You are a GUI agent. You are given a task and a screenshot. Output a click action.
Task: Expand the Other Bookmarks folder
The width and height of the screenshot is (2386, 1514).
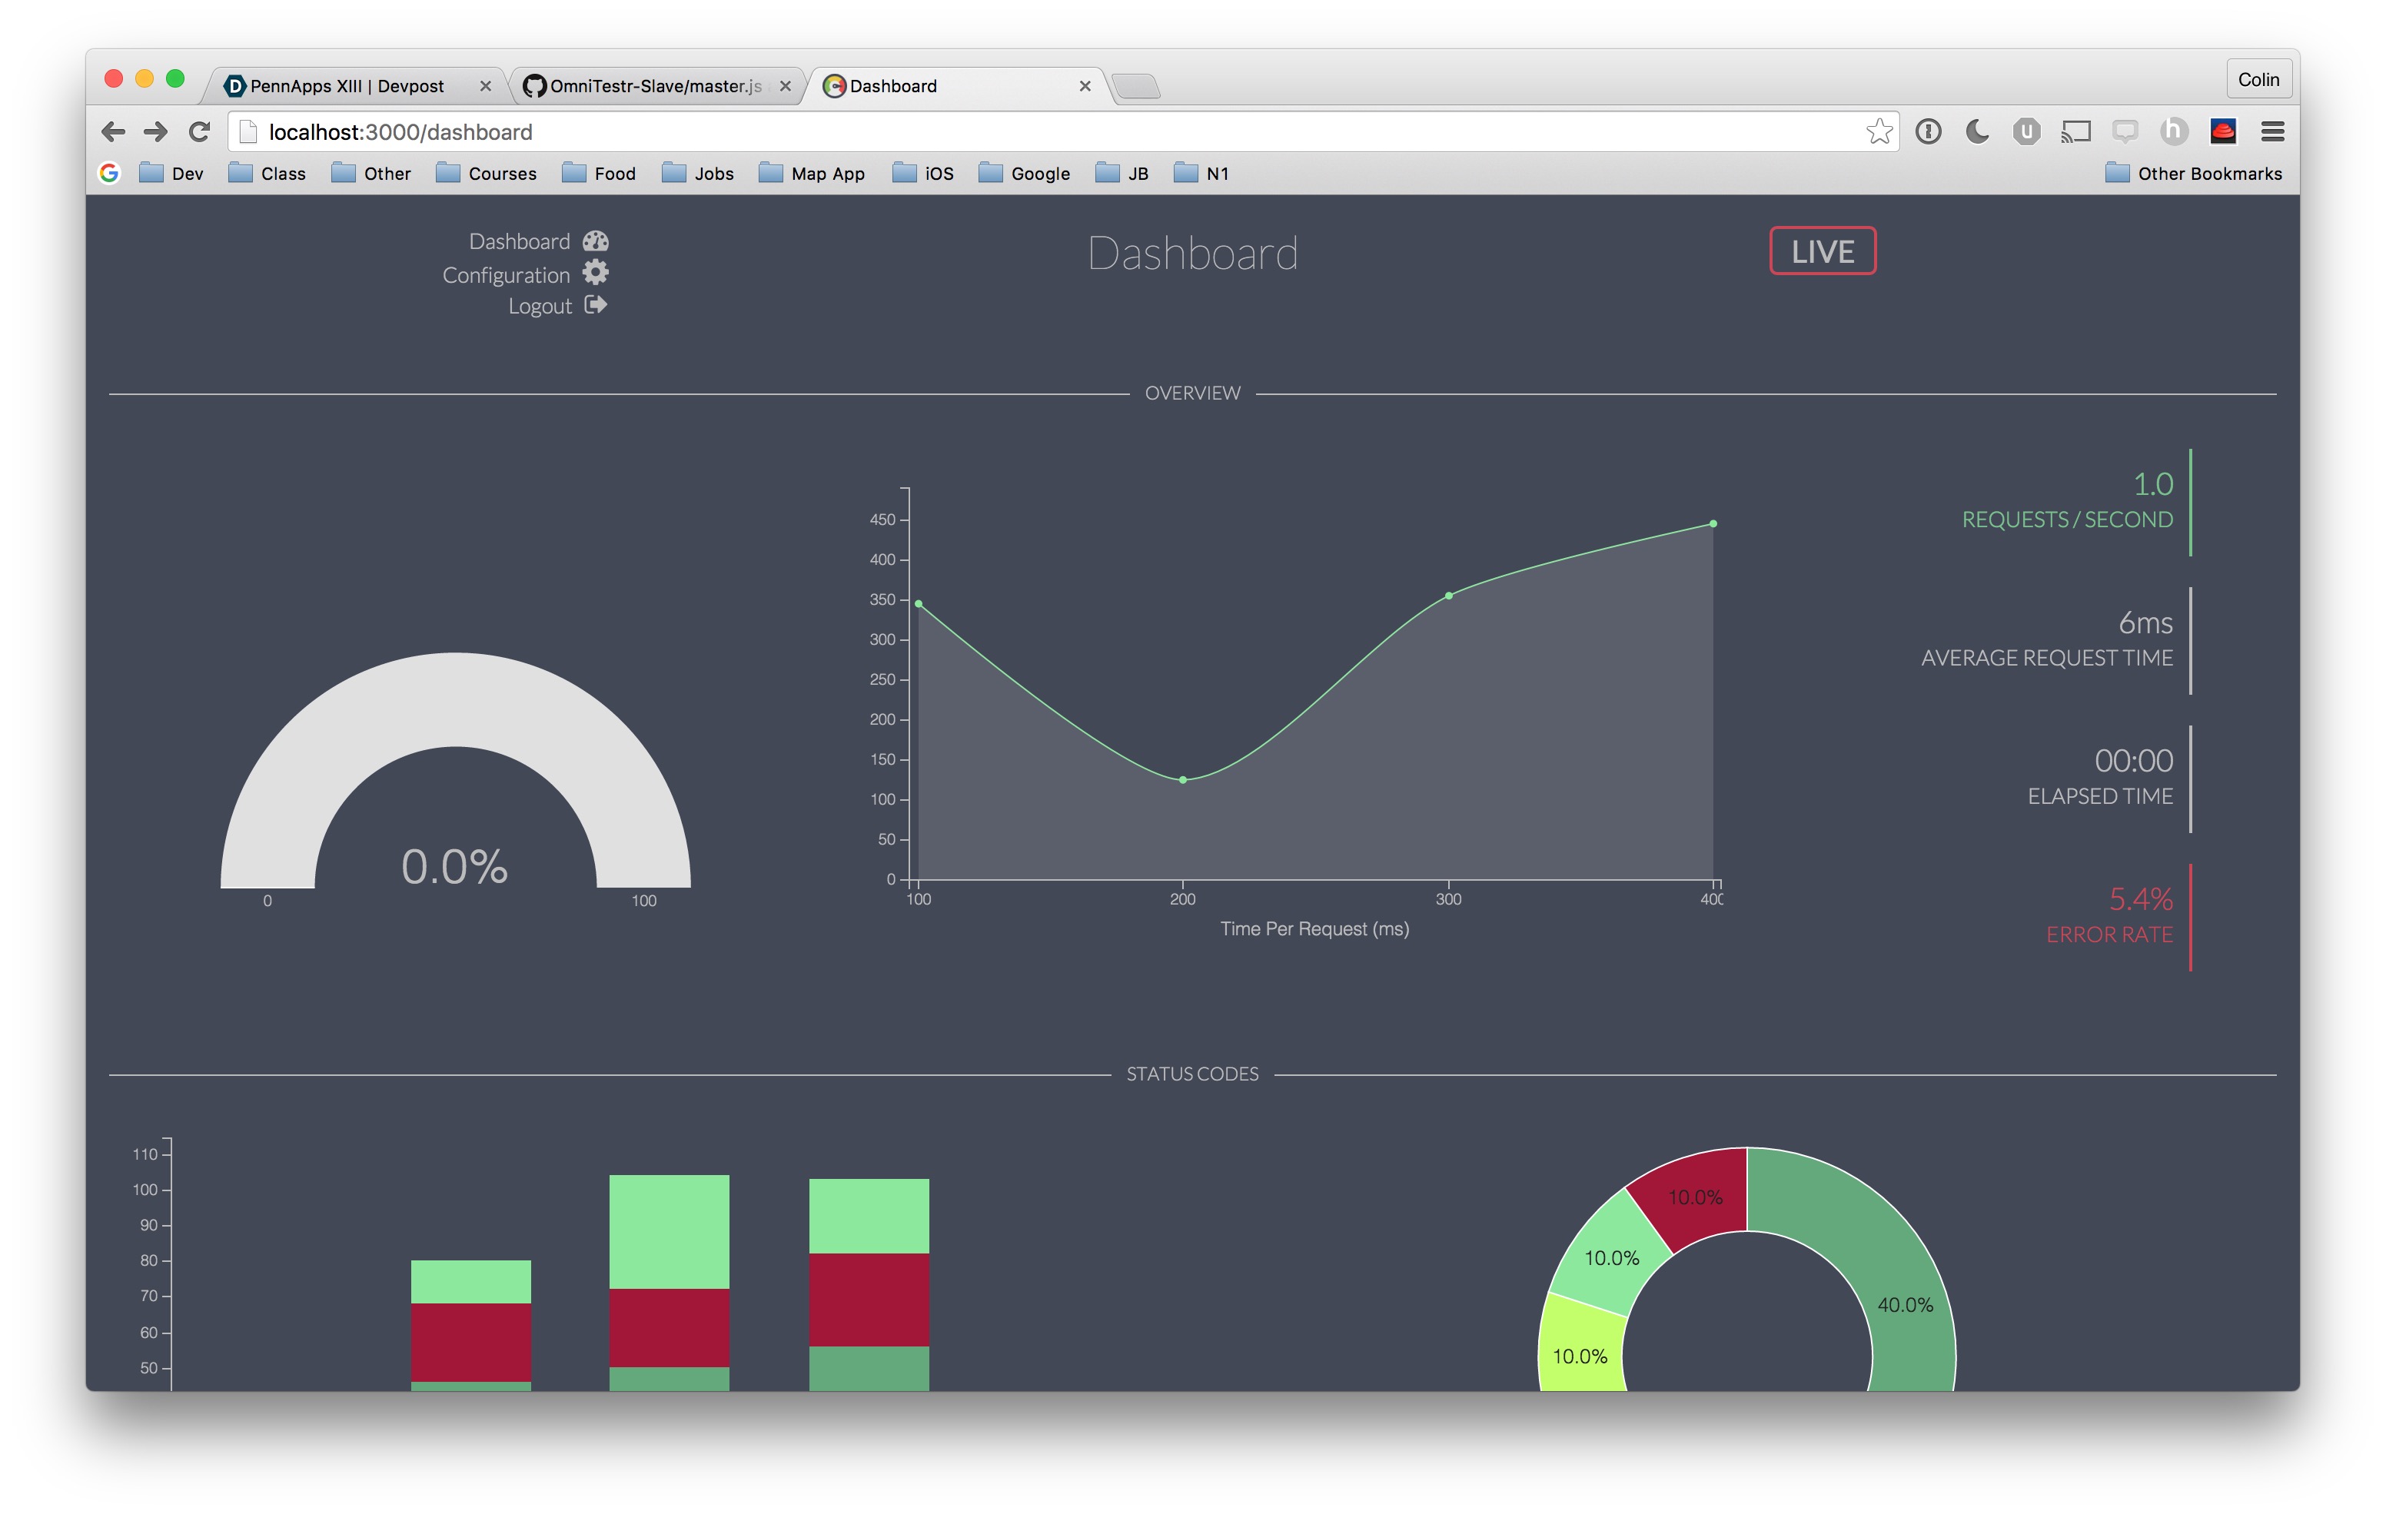(2194, 174)
